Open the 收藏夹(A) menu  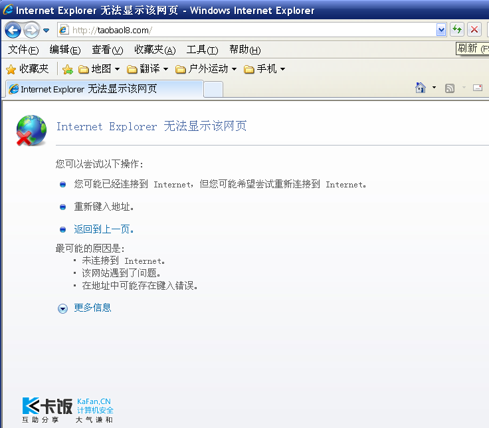155,50
